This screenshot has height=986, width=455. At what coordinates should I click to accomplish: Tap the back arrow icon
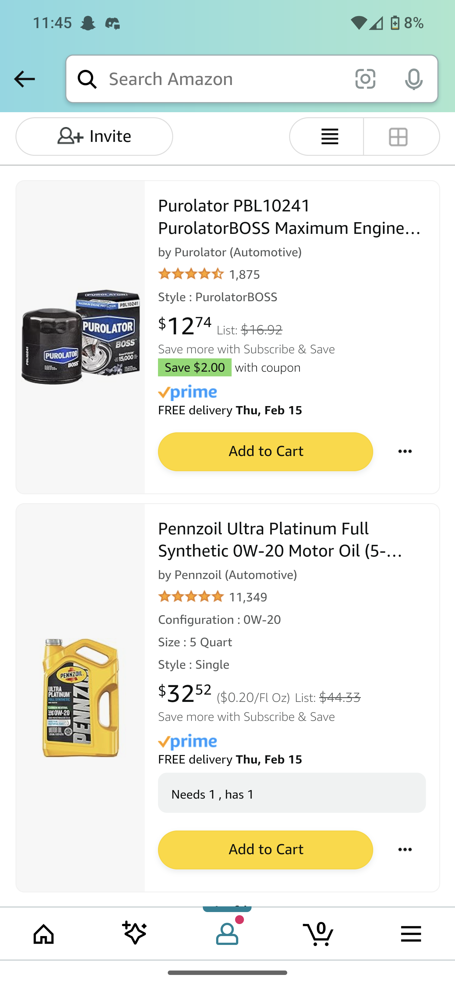click(x=25, y=79)
